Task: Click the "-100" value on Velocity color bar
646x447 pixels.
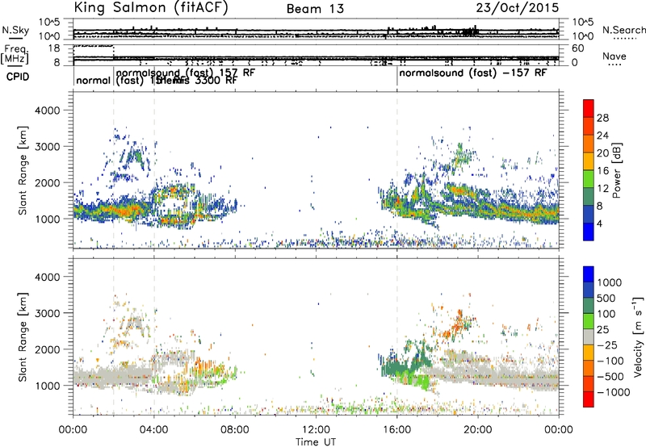Action: pos(610,361)
